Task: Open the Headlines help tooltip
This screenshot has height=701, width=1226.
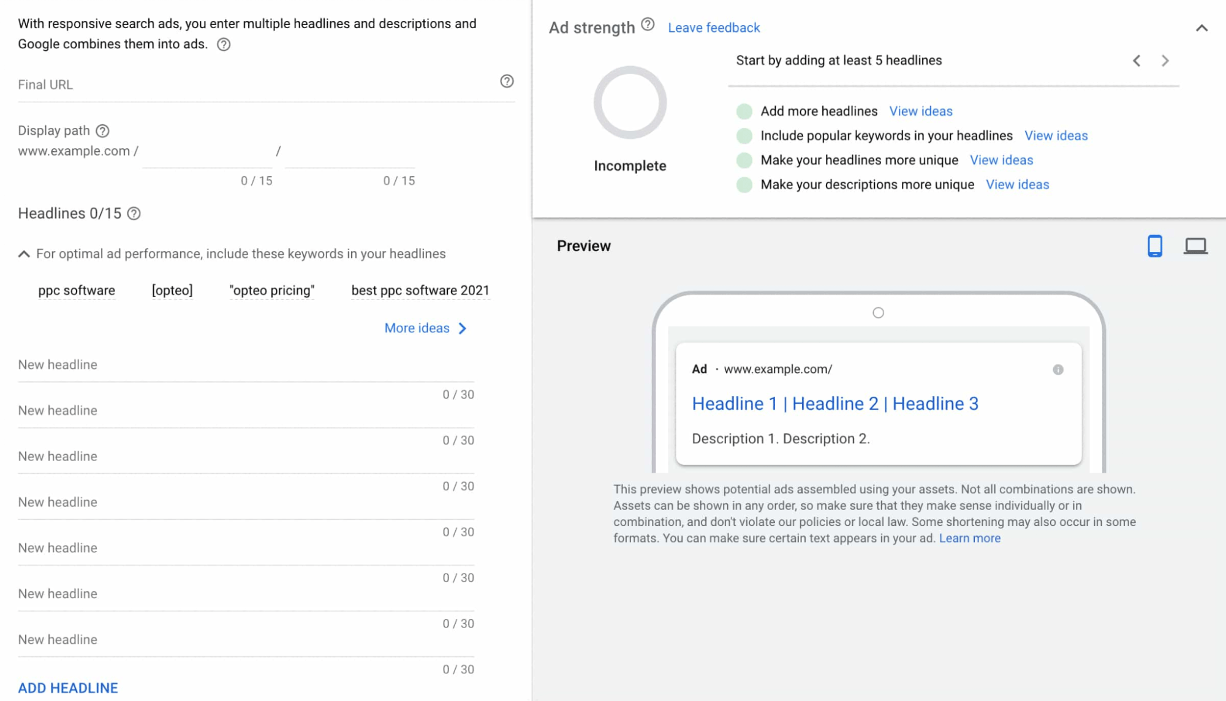Action: [x=134, y=214]
